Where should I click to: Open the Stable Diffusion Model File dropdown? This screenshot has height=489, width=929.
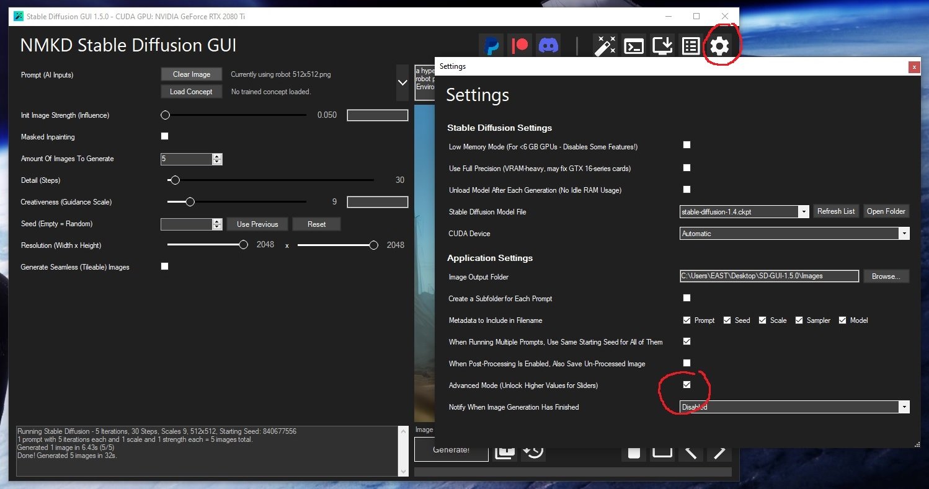(x=804, y=212)
